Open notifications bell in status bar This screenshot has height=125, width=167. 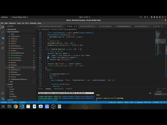coord(165,102)
